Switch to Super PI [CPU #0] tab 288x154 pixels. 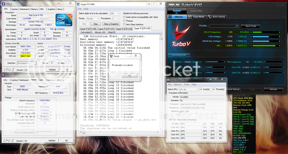click(88, 29)
